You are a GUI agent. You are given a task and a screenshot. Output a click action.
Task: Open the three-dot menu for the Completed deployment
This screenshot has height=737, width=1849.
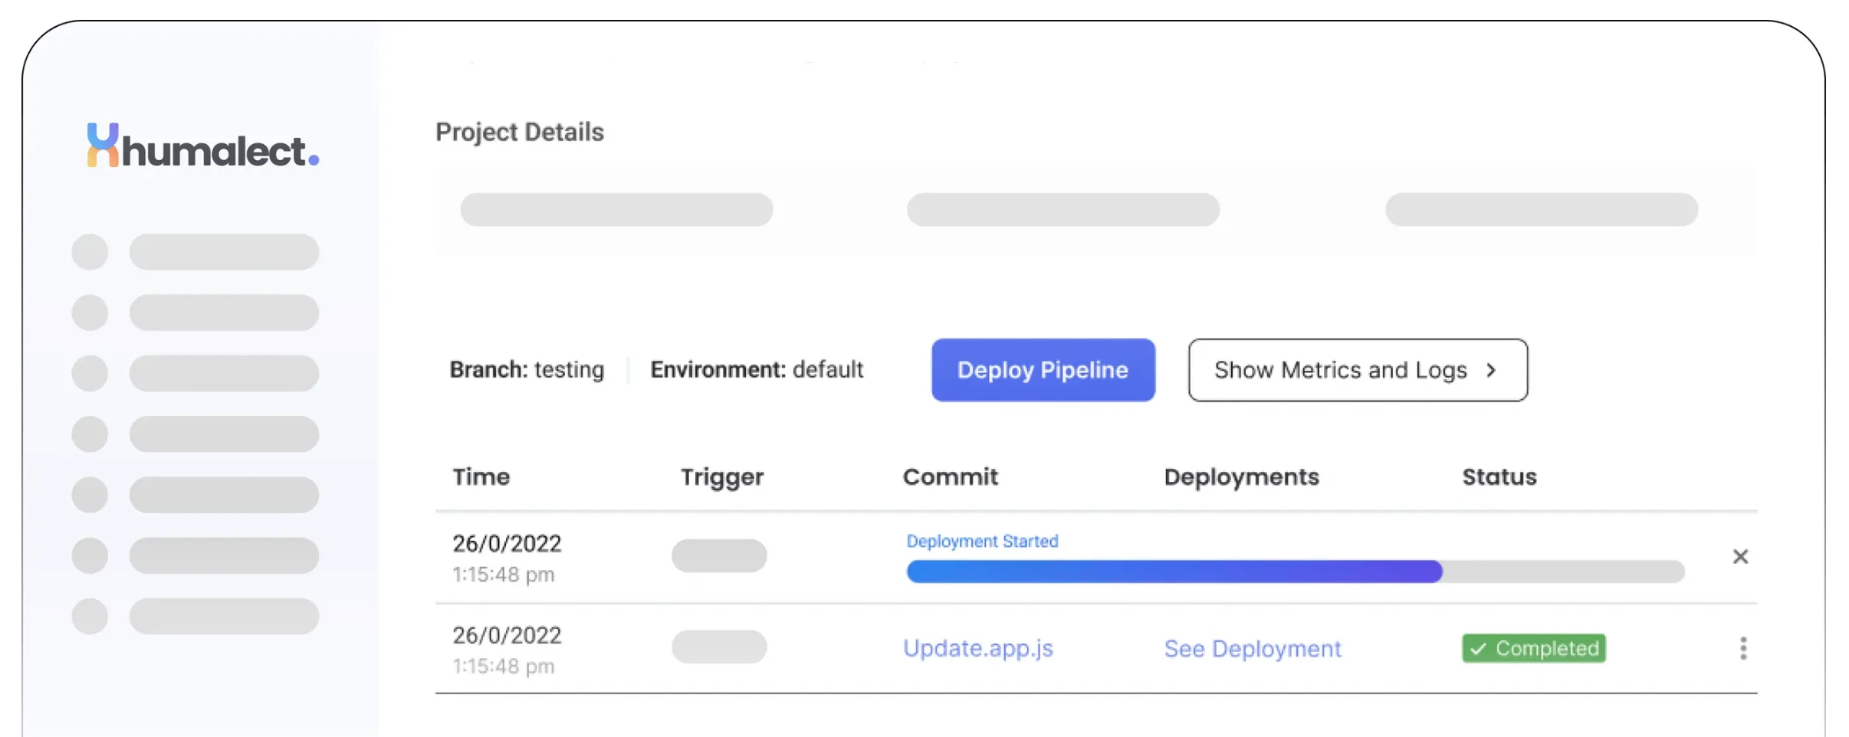click(1742, 648)
